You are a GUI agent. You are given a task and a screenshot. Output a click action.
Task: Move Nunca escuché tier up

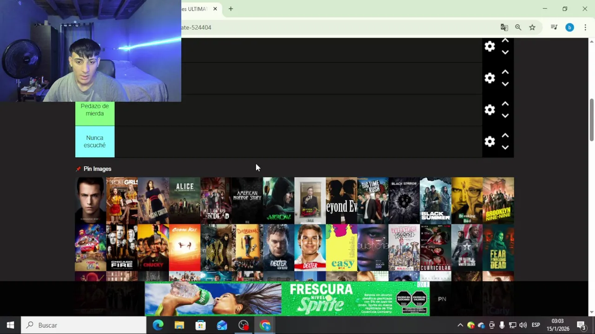tap(505, 135)
